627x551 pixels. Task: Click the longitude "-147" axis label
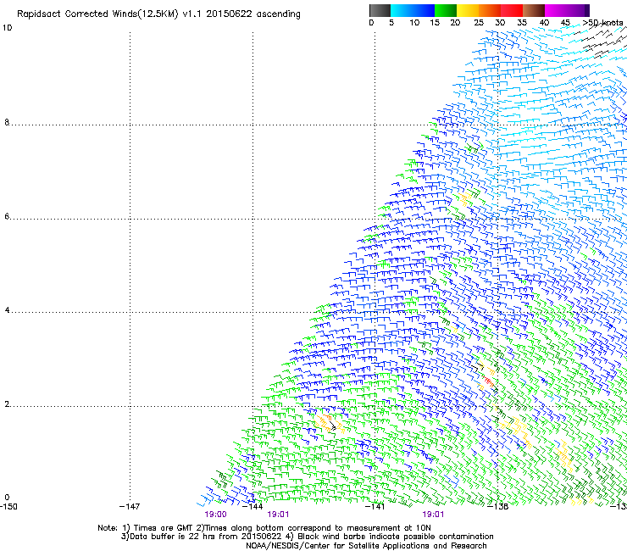pos(130,507)
